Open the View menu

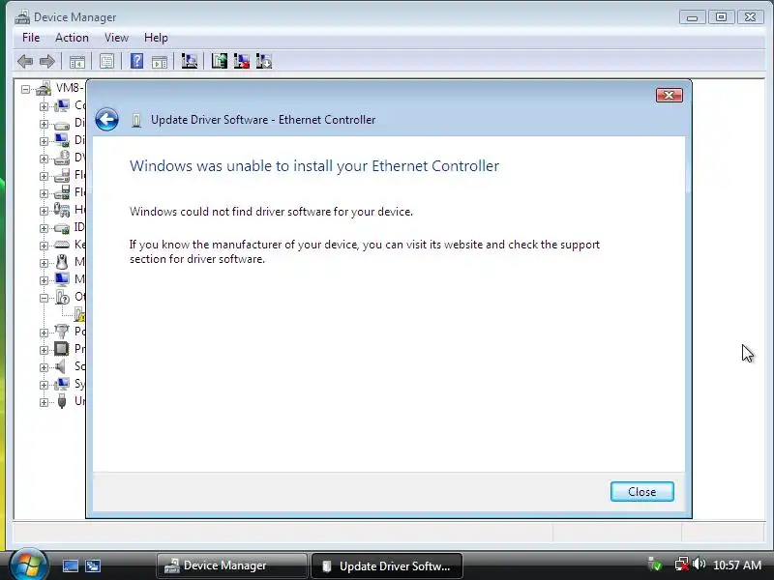(x=116, y=38)
